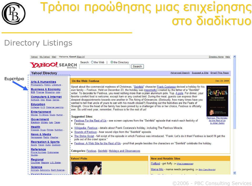Click the 'reportedly' link
252x186 pixels.
[x=151, y=90]
